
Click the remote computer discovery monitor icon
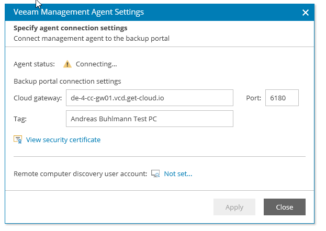[155, 174]
